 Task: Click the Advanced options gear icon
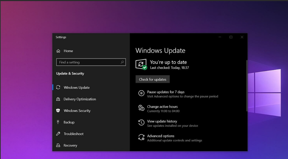tap(141, 138)
